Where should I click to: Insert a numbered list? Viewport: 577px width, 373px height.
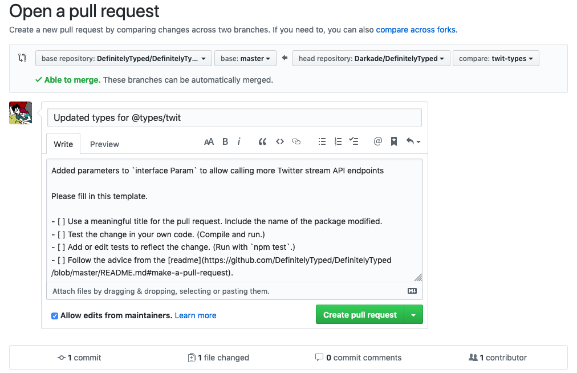(x=338, y=141)
